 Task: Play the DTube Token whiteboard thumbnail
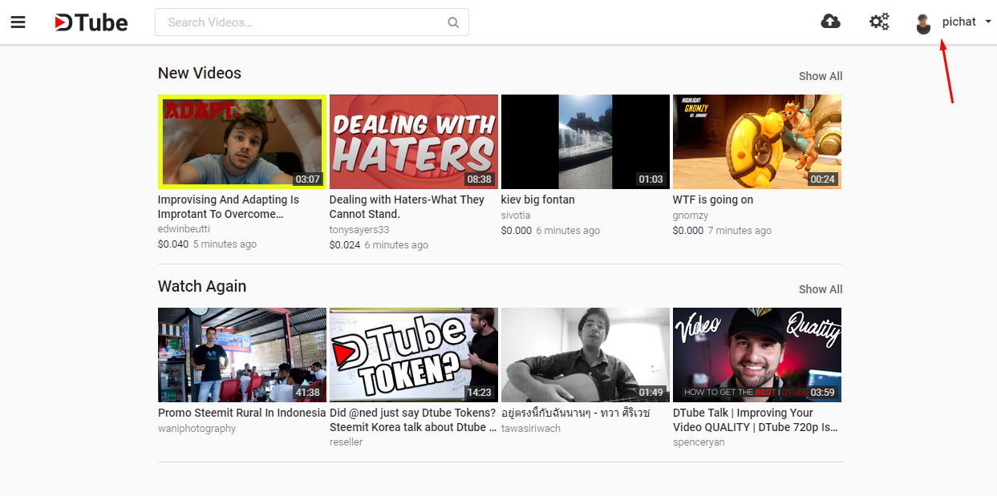point(414,355)
